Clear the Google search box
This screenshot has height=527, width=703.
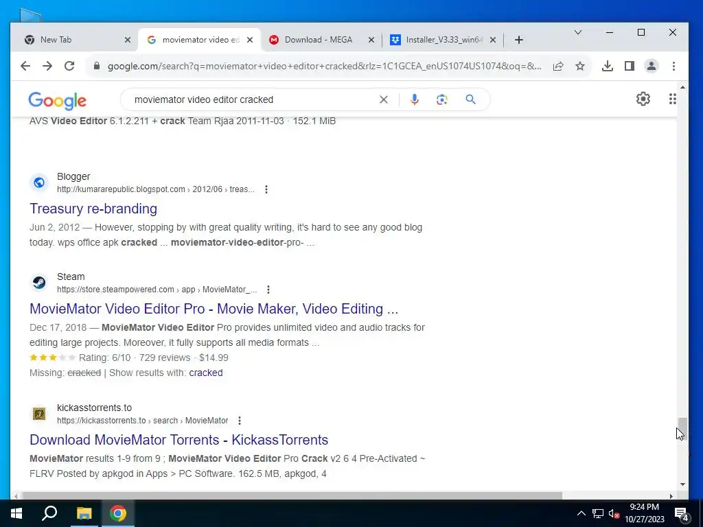(x=384, y=99)
